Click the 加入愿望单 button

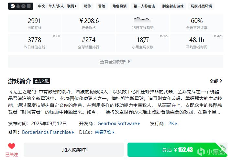pos(74,150)
